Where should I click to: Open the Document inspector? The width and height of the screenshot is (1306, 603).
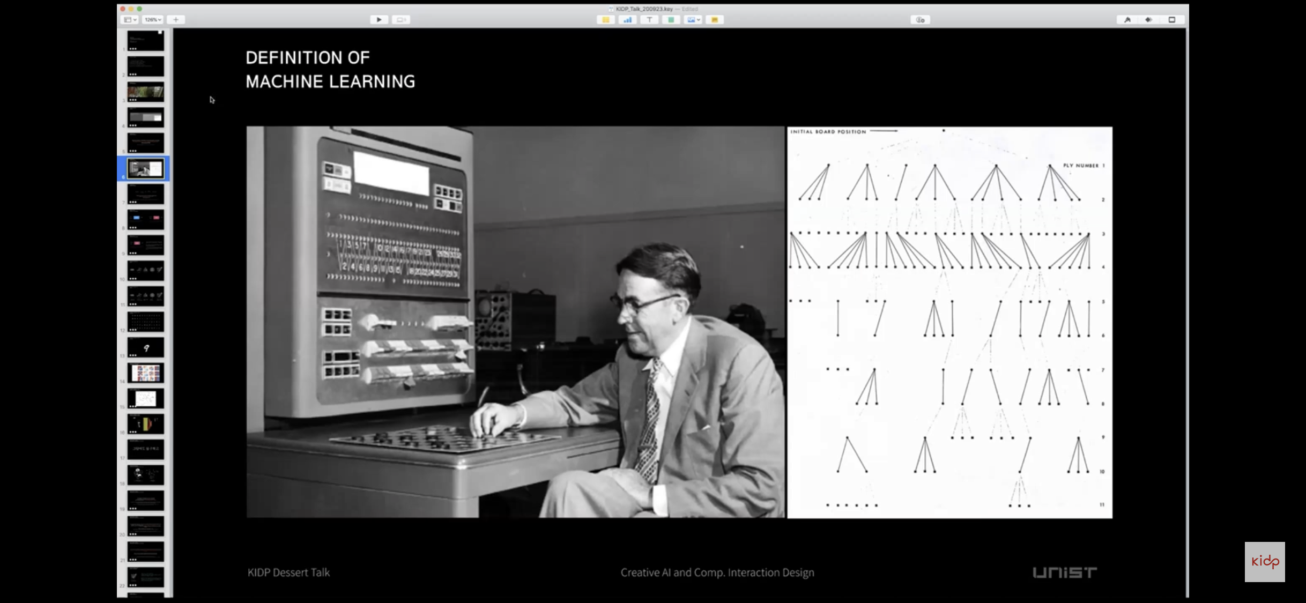click(1172, 20)
